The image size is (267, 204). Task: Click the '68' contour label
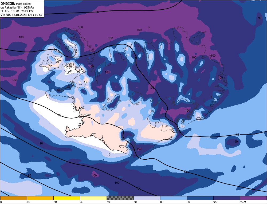[x=97, y=12]
